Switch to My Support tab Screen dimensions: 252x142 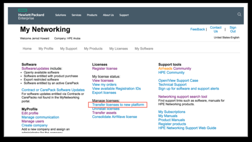[x=69, y=49]
